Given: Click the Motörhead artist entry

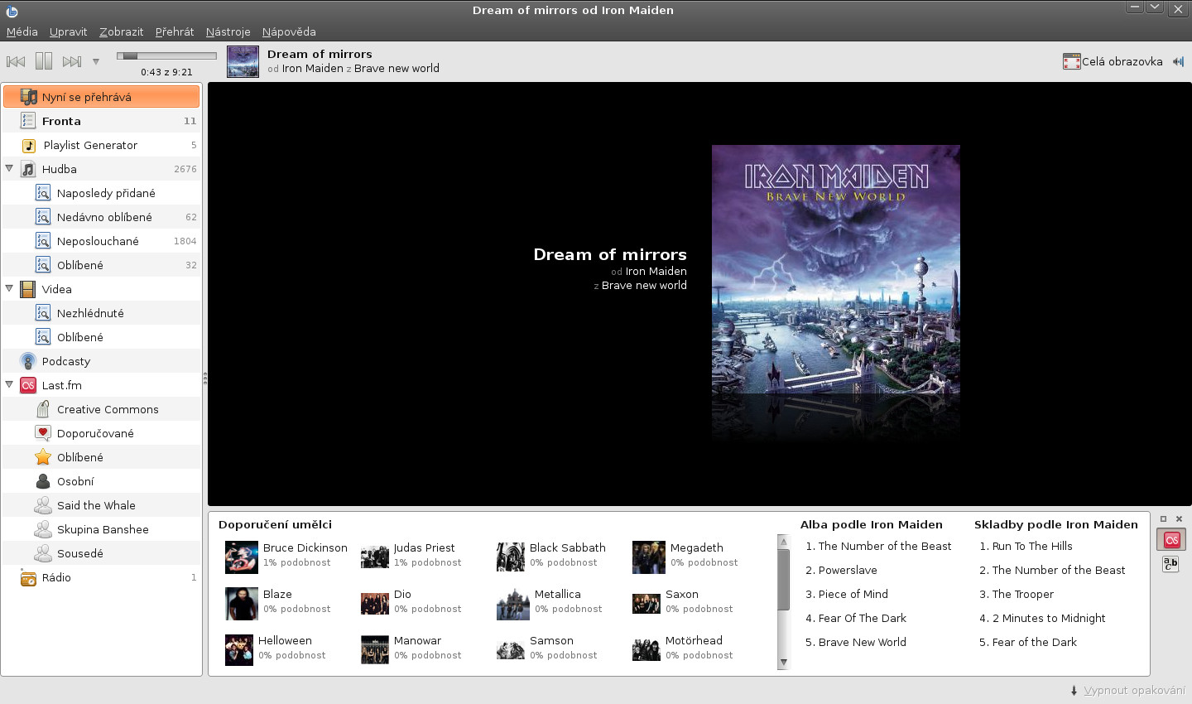Looking at the screenshot, I should point(684,649).
